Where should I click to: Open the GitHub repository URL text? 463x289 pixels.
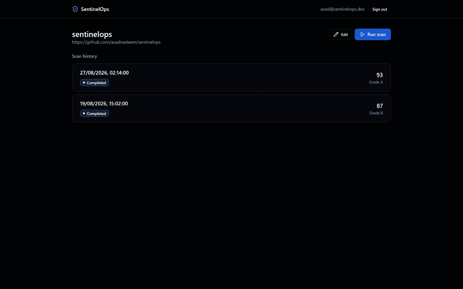pos(116,42)
